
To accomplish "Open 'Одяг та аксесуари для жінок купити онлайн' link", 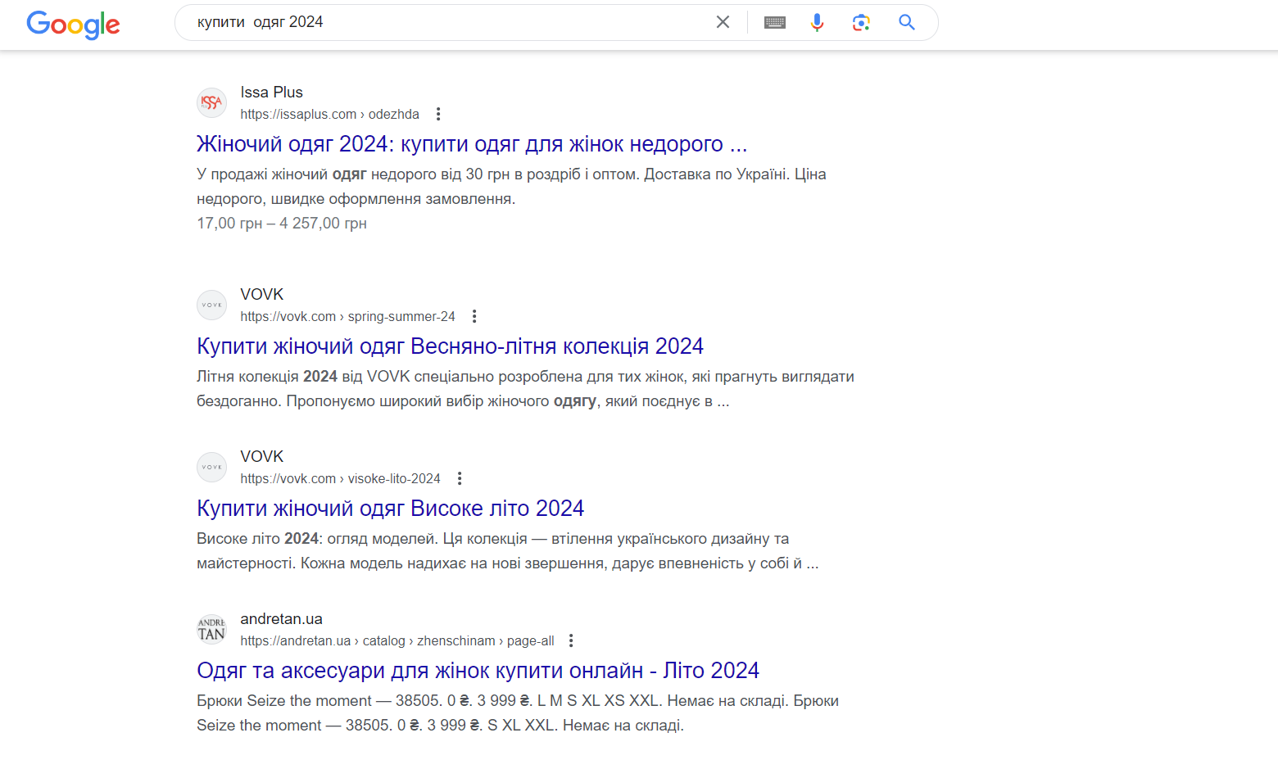I will [478, 671].
